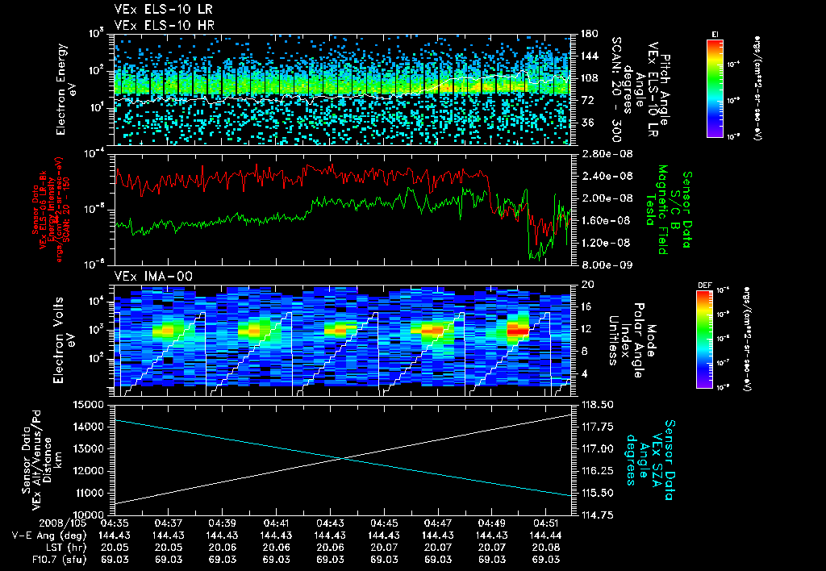The width and height of the screenshot is (826, 571).
Task: Click the 04:51 time tick label
Action: pos(546,523)
